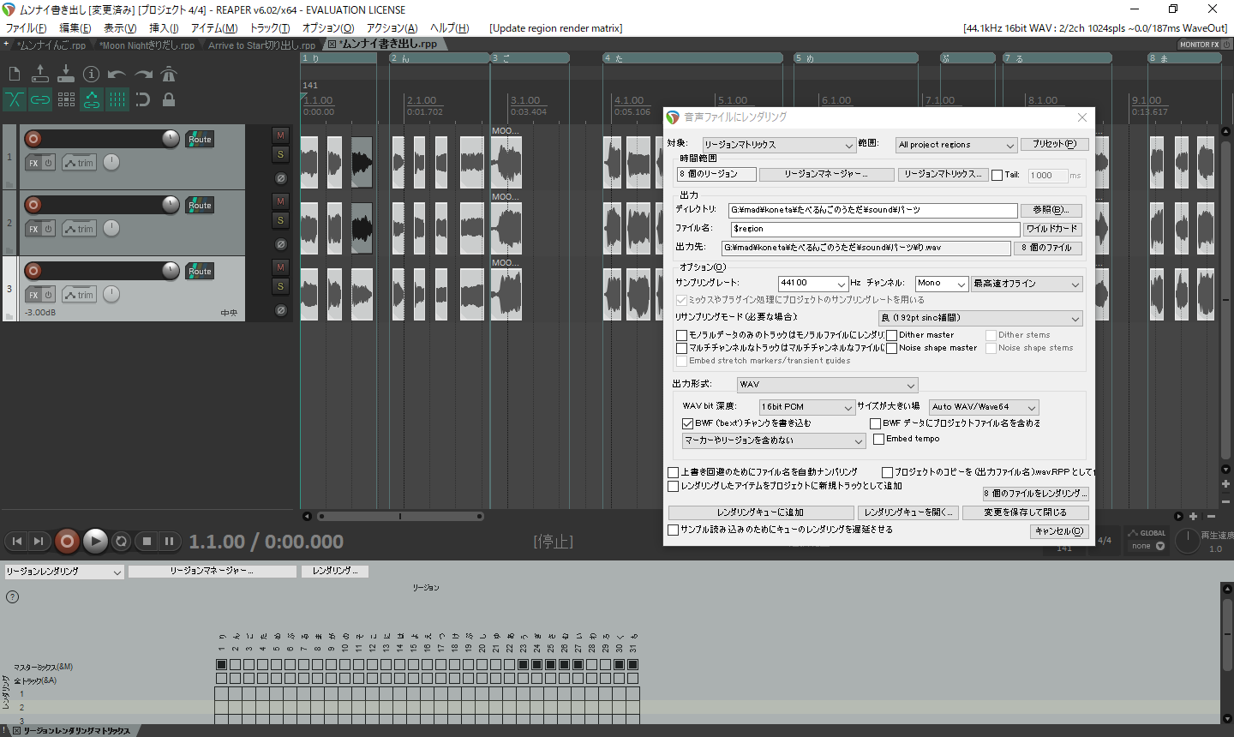Open the ファイル(F) menu

[x=27, y=28]
